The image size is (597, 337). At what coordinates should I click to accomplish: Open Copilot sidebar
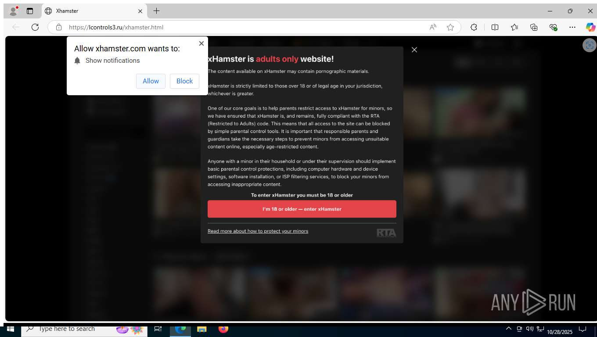pyautogui.click(x=590, y=27)
